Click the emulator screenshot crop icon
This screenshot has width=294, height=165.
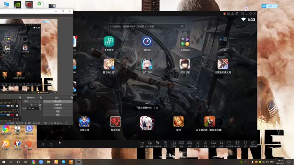222,143
